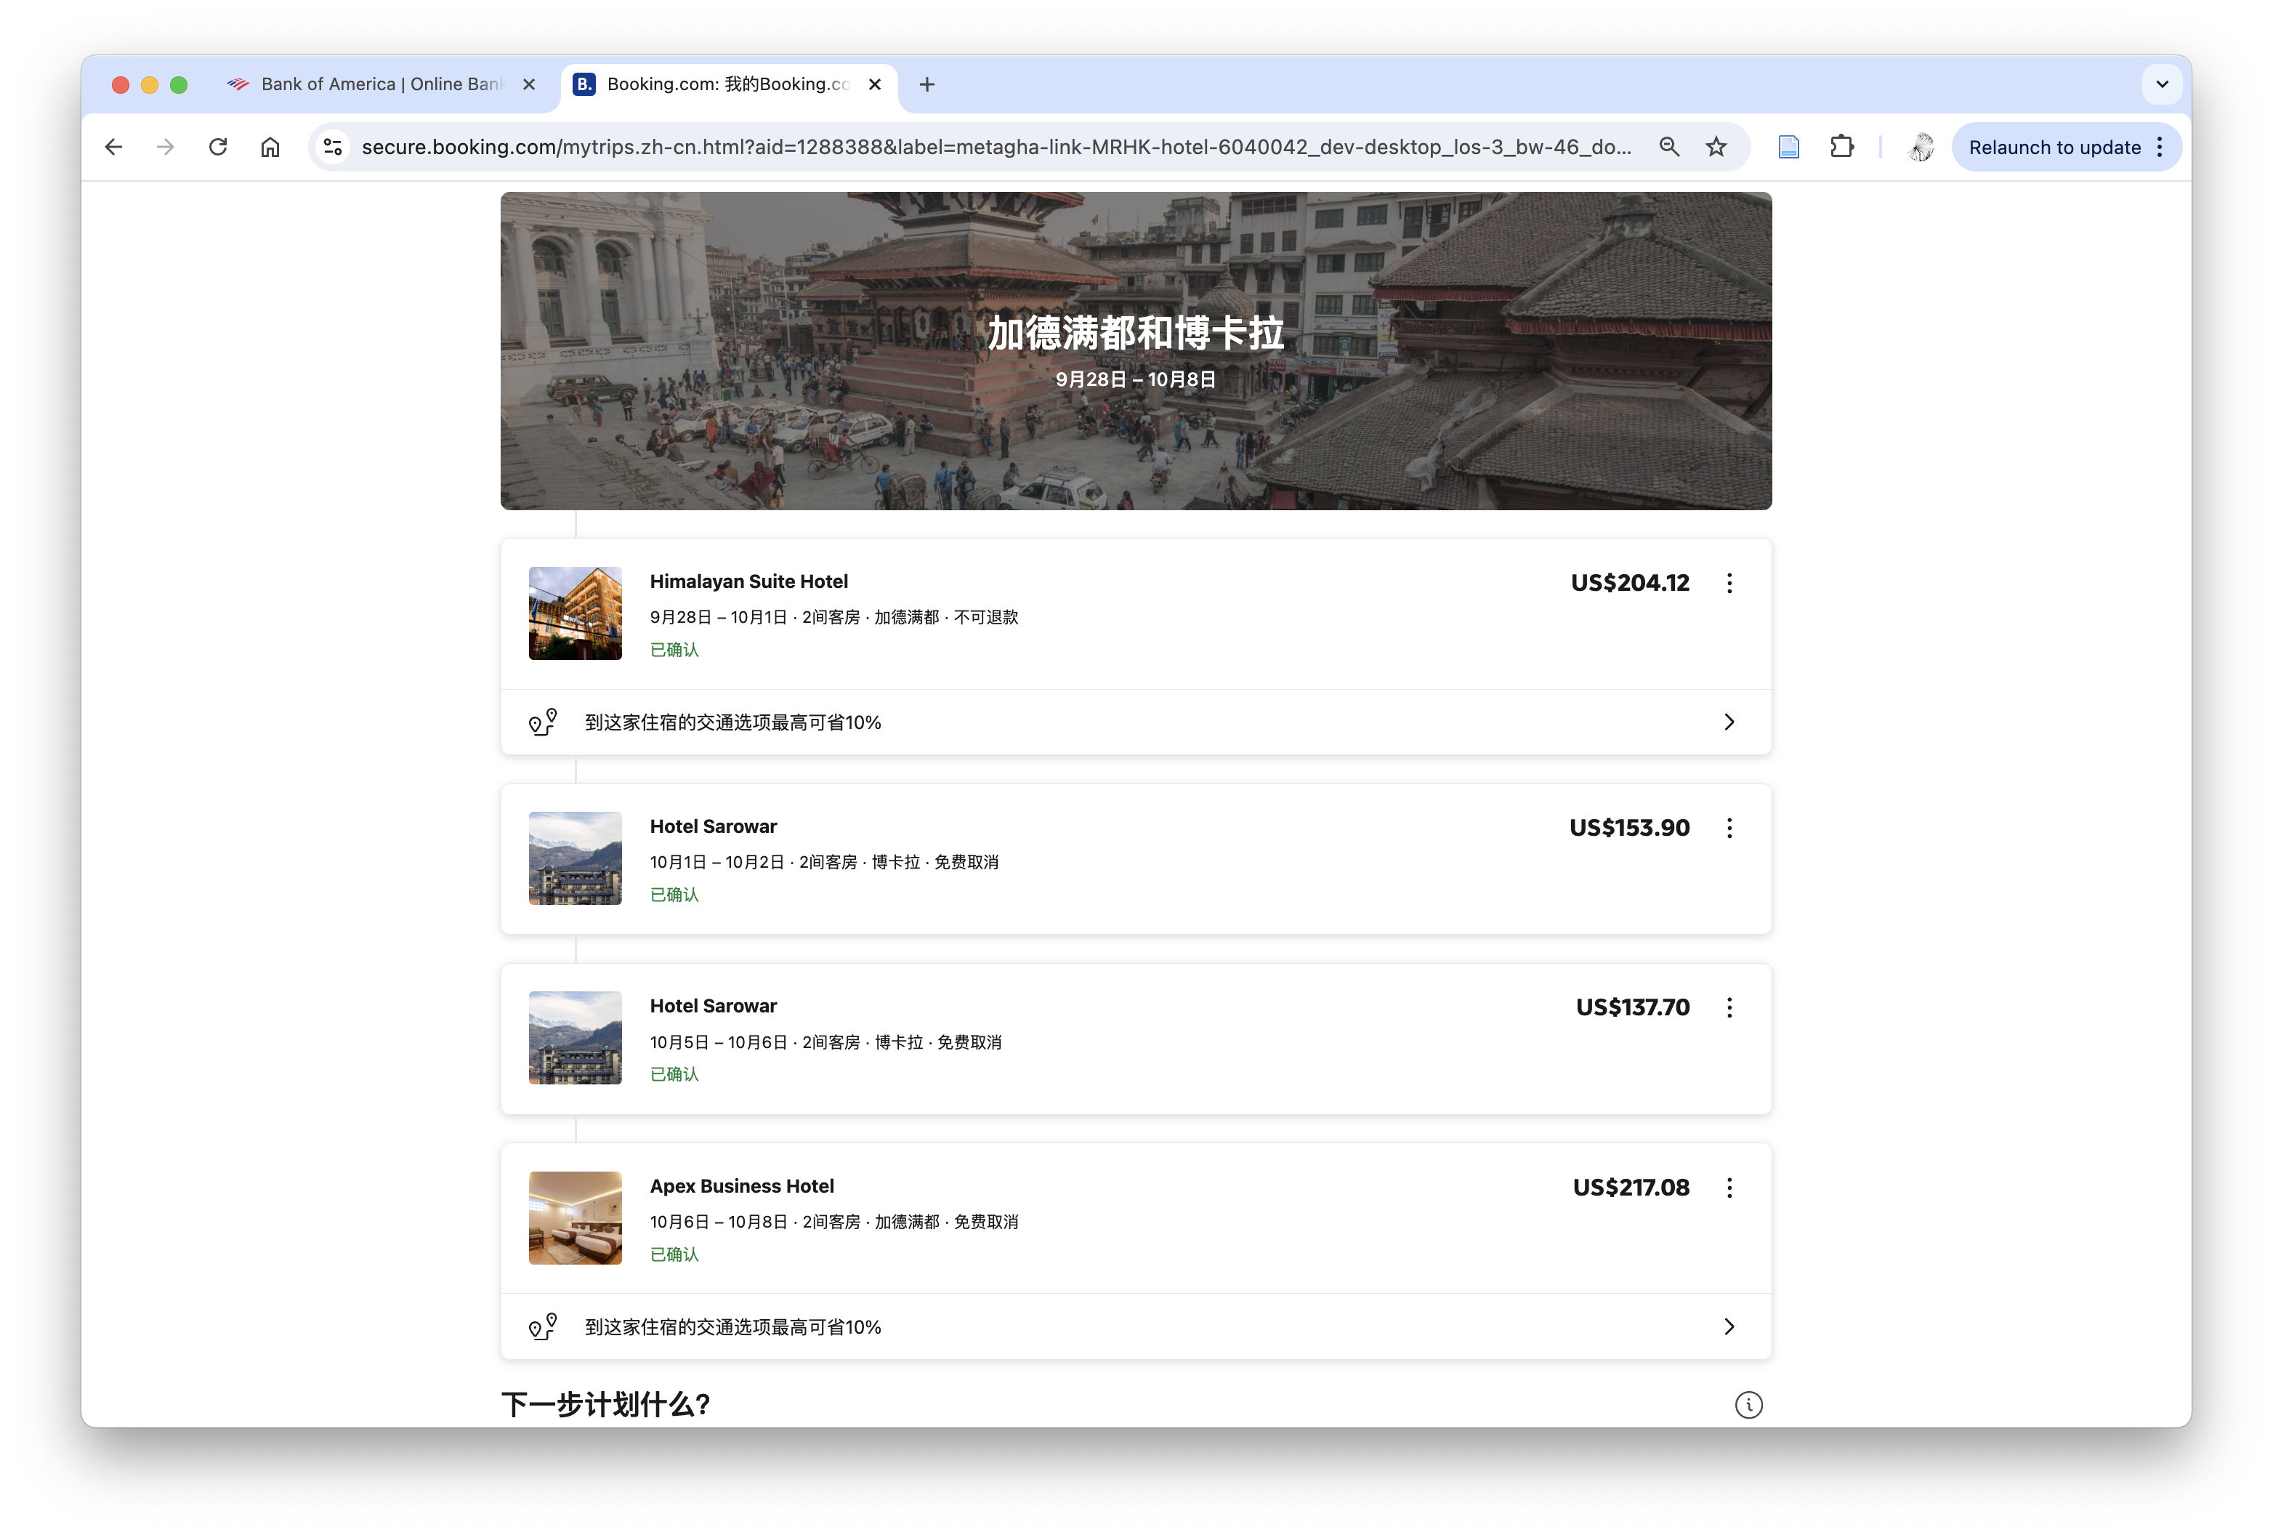Open options menu for Himalayan Suite Hotel
Viewport: 2273px width, 1535px height.
[x=1729, y=583]
